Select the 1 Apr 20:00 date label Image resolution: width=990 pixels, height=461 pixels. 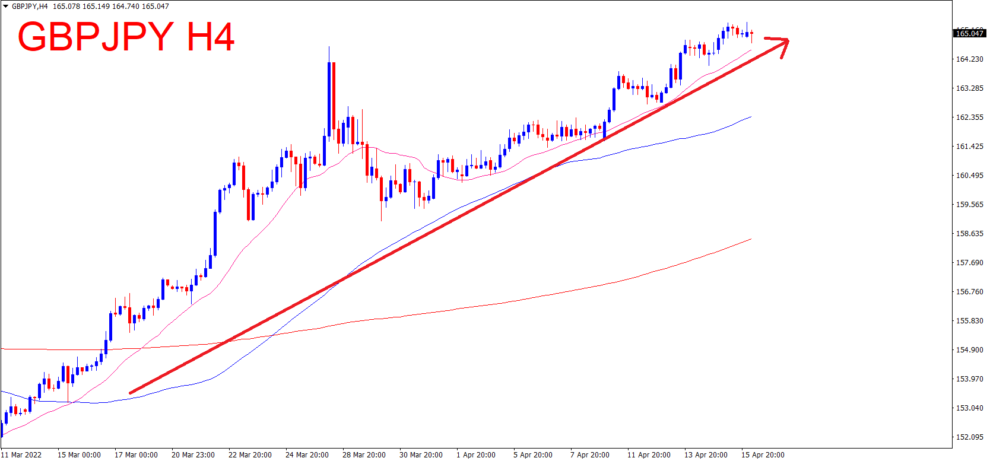(x=475, y=455)
